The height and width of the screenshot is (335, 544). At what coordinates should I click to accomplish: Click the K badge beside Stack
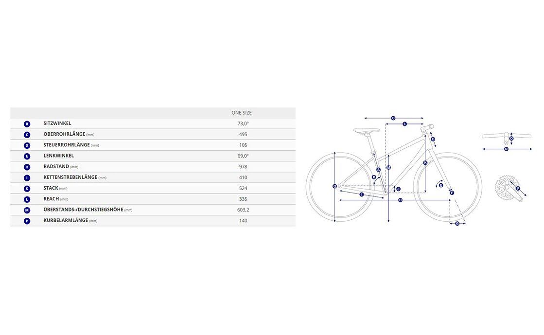click(27, 189)
